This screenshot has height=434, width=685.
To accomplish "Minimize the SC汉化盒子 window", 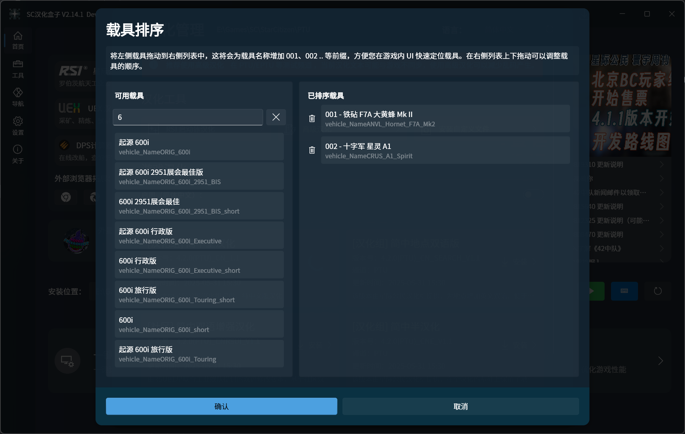I will point(623,14).
